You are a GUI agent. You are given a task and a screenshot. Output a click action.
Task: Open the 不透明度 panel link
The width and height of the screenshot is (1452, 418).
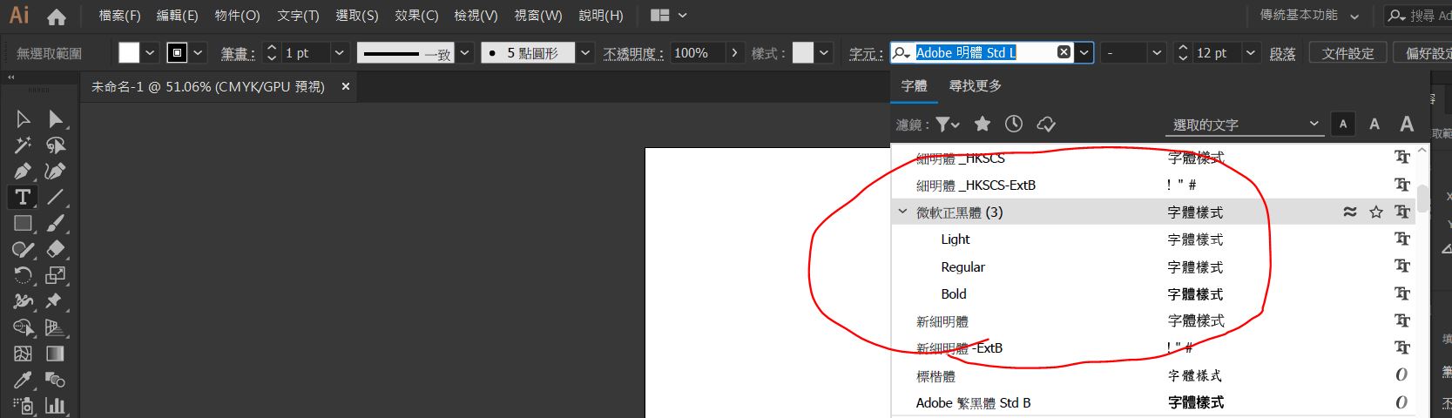pyautogui.click(x=632, y=53)
